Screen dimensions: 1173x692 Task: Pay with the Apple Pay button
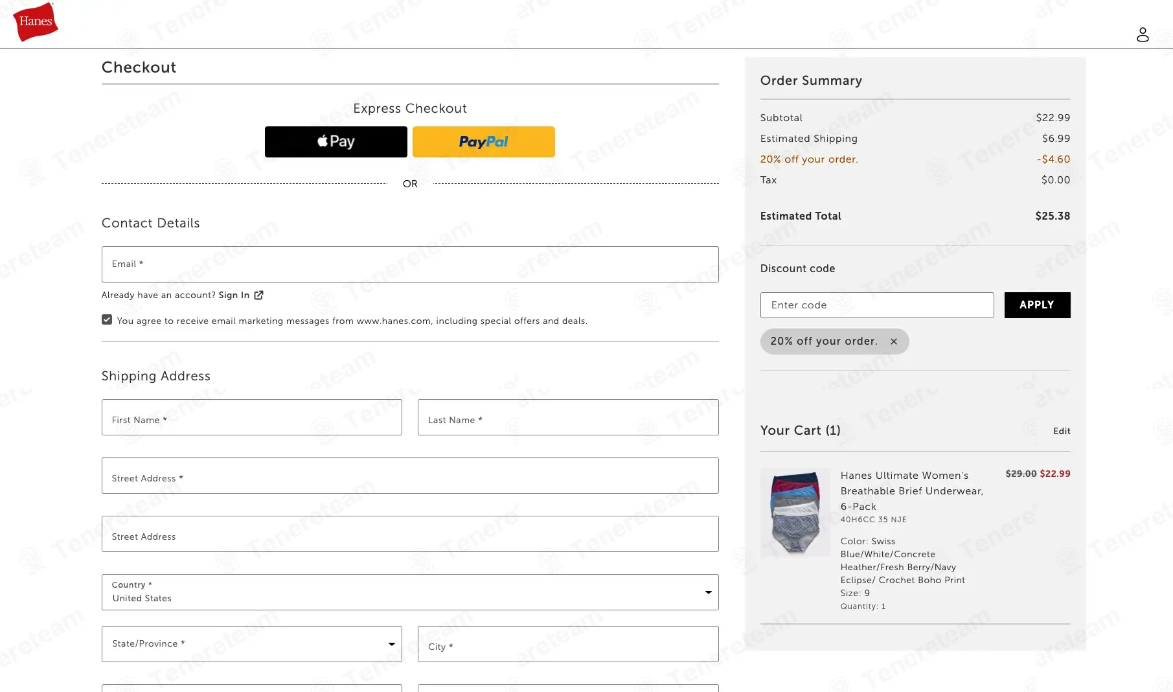pyautogui.click(x=336, y=142)
